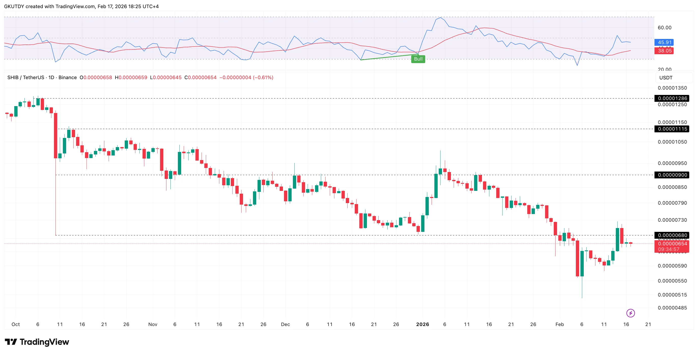The image size is (698, 354).
Task: Select the 0.00001115 black price label
Action: pyautogui.click(x=672, y=129)
